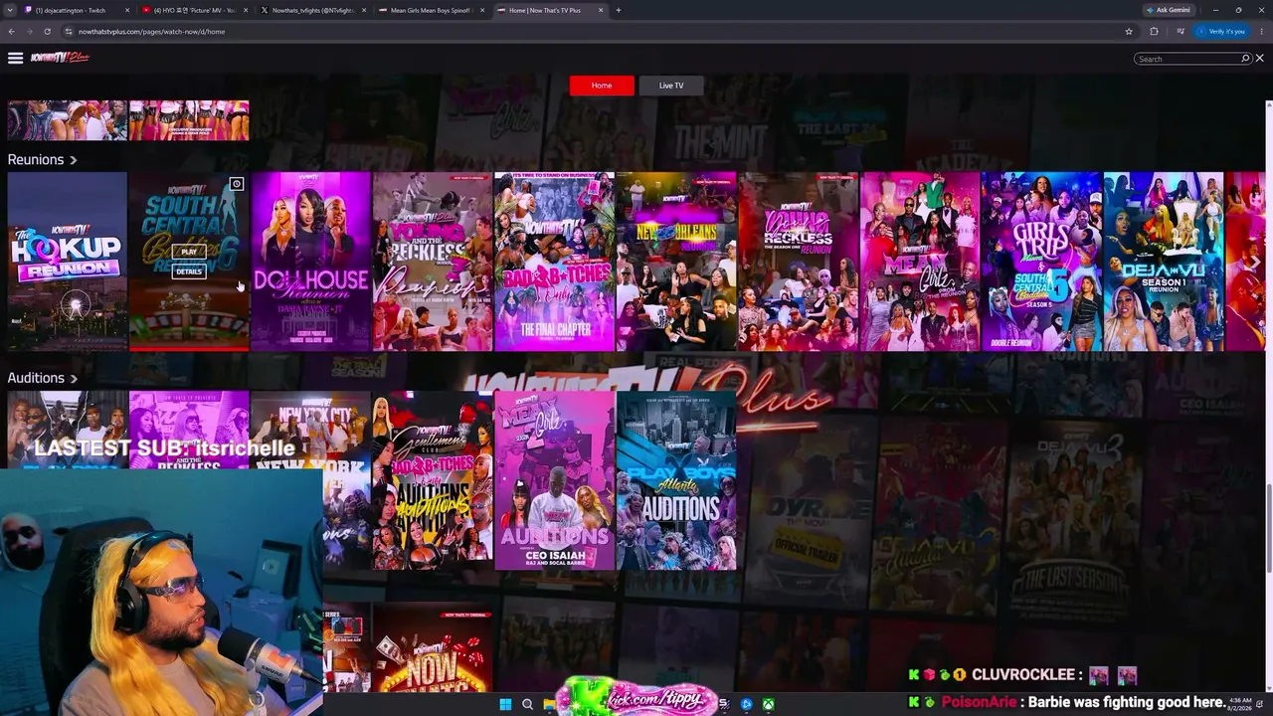The height and width of the screenshot is (716, 1273).
Task: Open Windows taskbar search
Action: pos(527,705)
